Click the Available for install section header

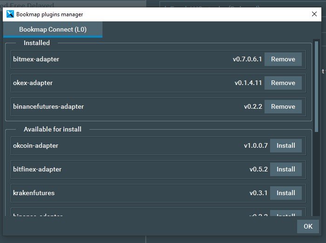click(x=52, y=129)
